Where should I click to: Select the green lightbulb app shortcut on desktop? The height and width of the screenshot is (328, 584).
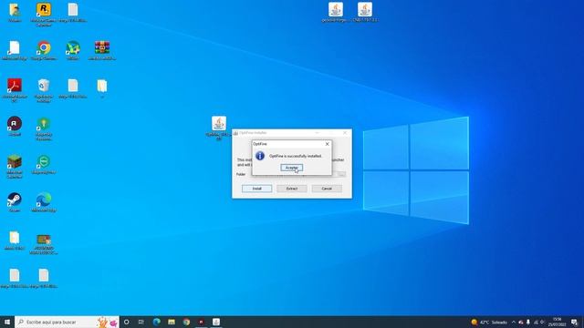[x=44, y=128]
